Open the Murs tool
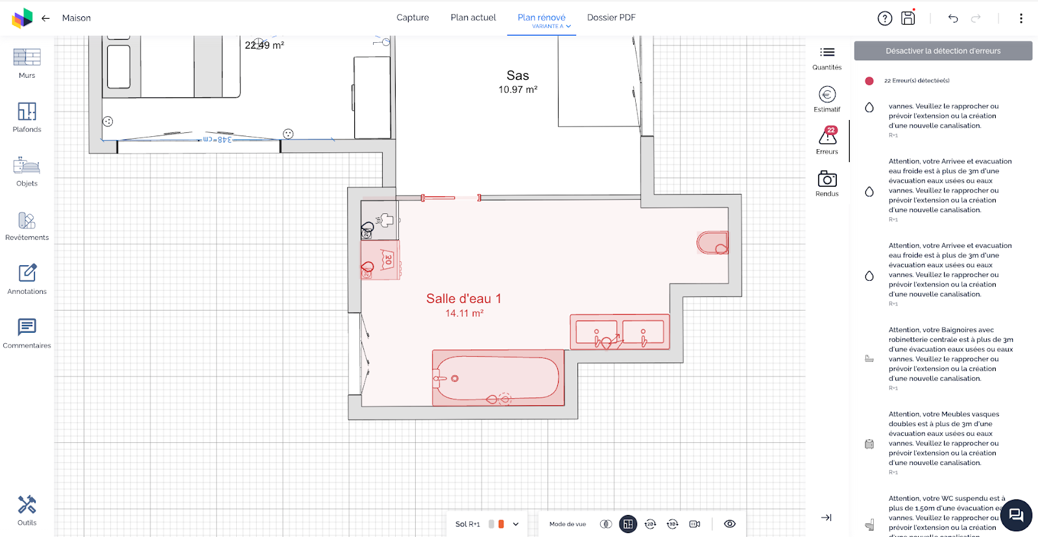 pos(27,64)
